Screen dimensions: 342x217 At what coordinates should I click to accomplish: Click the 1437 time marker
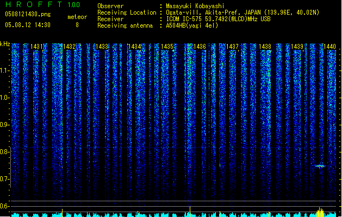click(233, 47)
